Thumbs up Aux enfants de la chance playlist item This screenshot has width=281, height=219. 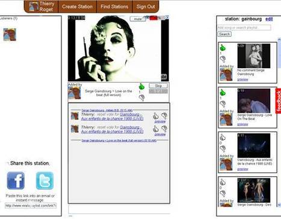point(223,138)
